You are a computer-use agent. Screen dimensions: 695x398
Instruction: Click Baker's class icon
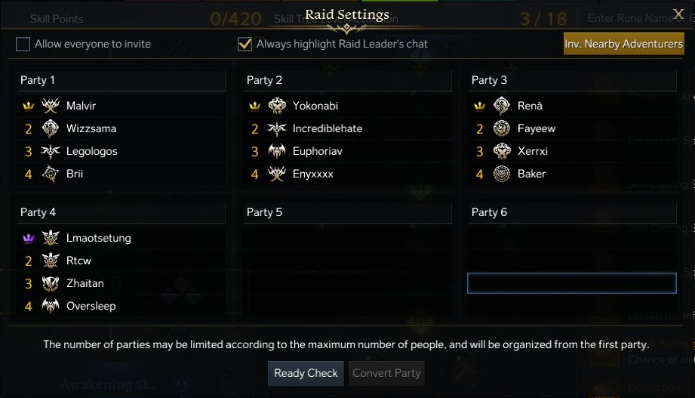tap(502, 174)
